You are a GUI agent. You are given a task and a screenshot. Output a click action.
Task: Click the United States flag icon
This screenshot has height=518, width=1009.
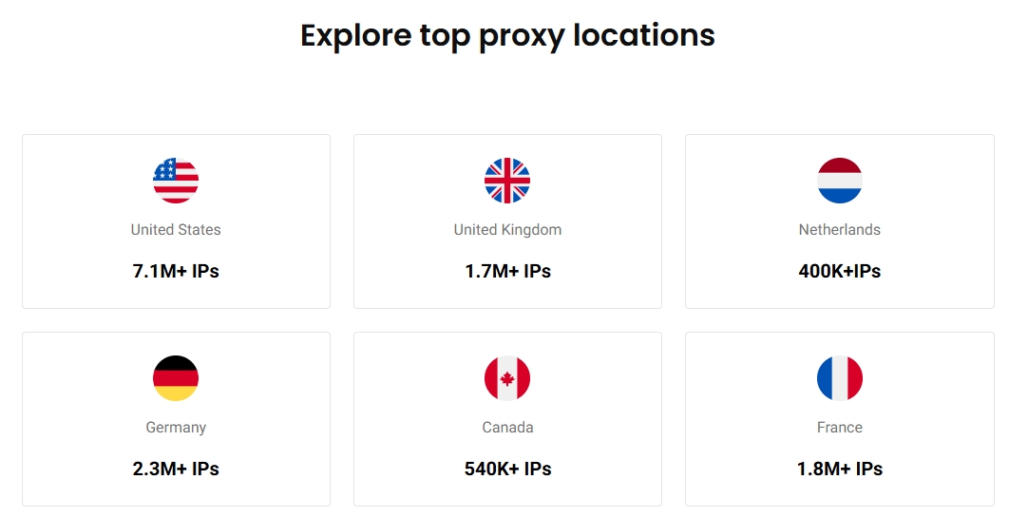pos(176,181)
